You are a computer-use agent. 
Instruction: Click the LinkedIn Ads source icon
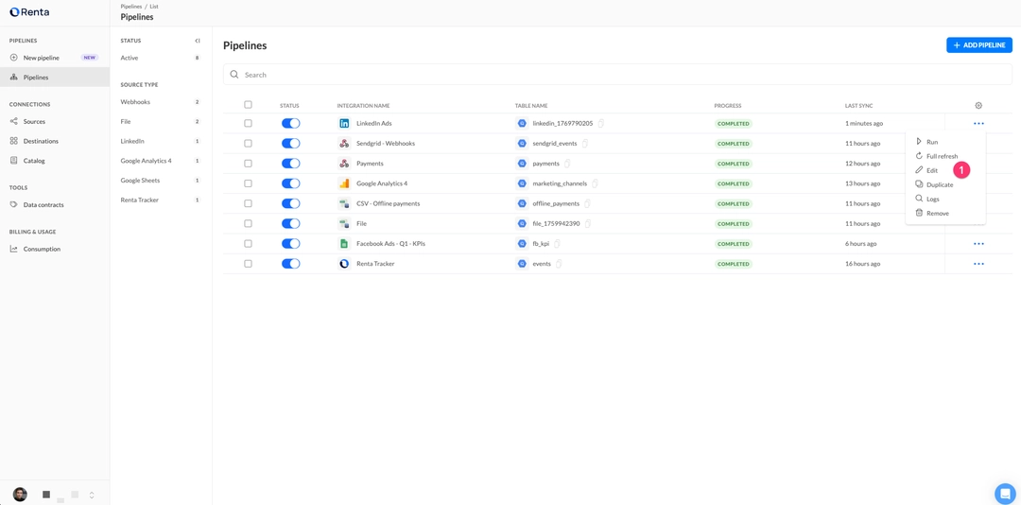(344, 123)
